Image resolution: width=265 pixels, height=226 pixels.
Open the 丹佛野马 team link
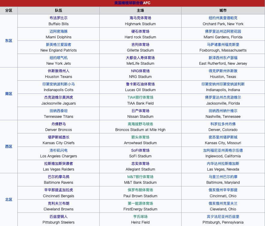pos(59,124)
